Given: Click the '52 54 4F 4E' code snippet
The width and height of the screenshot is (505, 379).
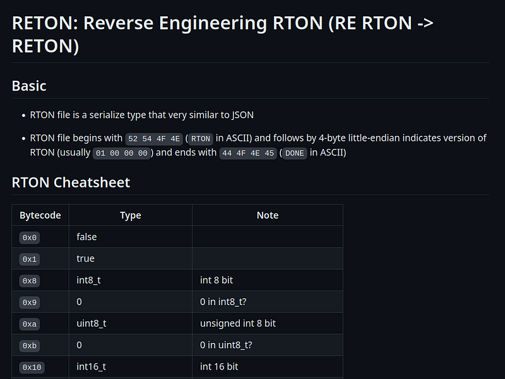Looking at the screenshot, I should click(x=154, y=138).
